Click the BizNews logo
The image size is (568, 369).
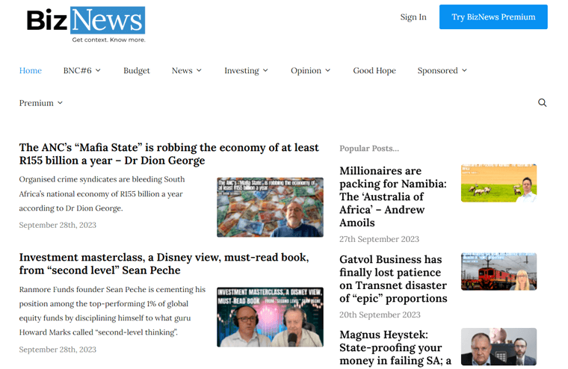[86, 24]
